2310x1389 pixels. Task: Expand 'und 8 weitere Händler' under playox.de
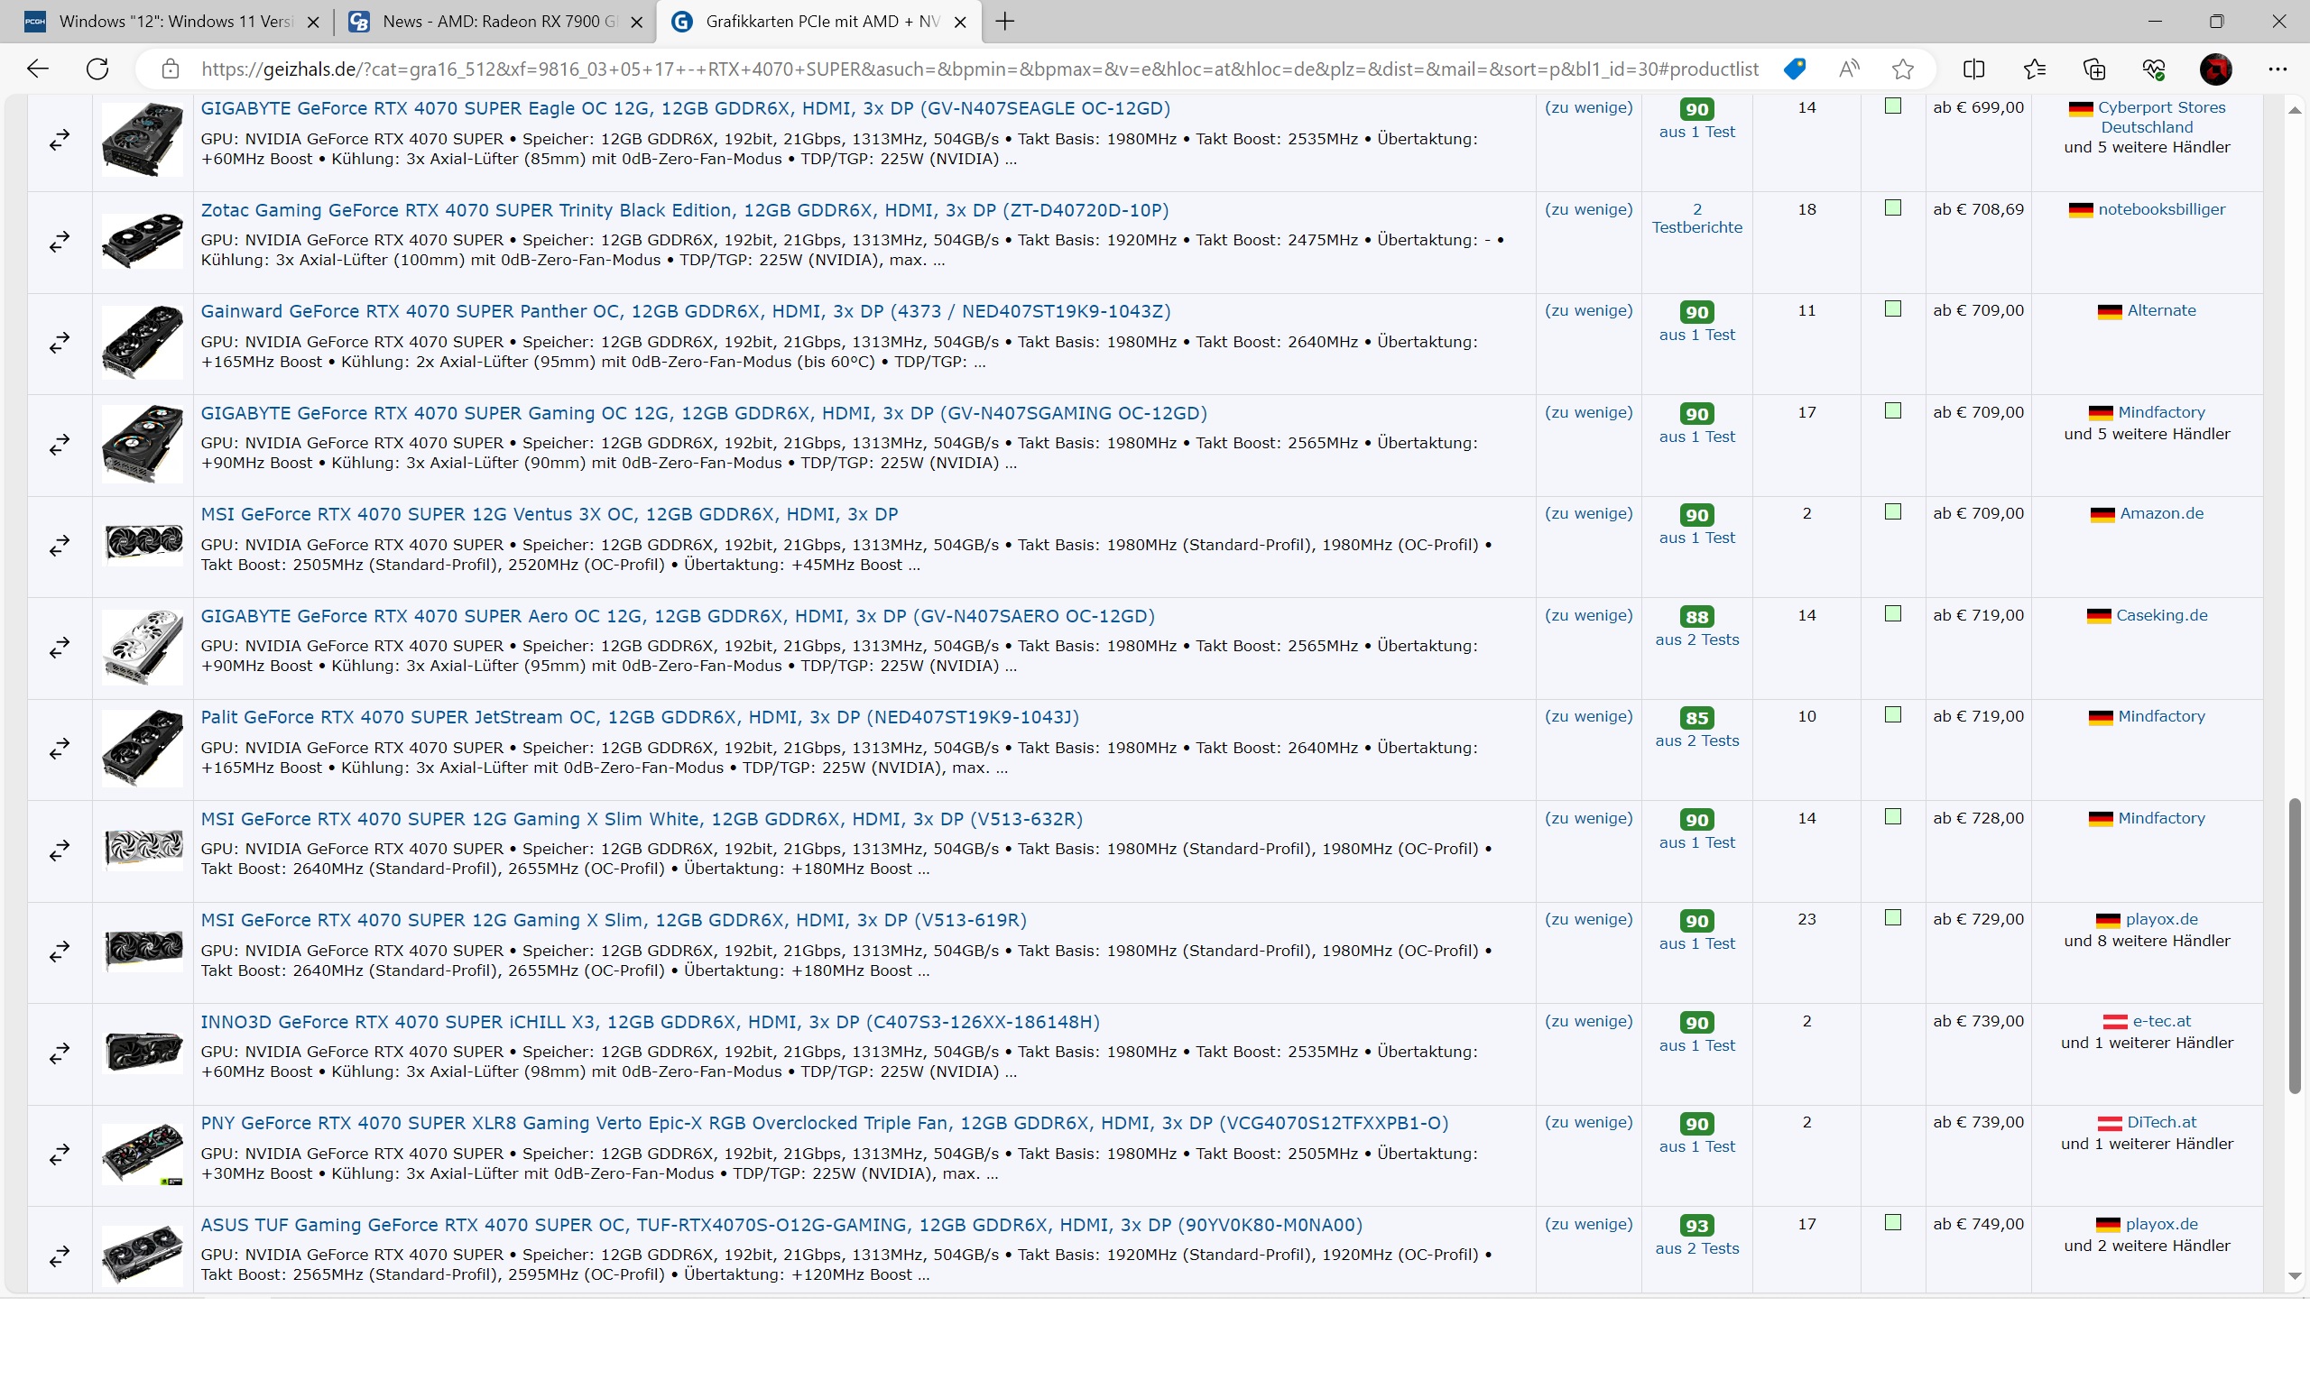pyautogui.click(x=2146, y=942)
